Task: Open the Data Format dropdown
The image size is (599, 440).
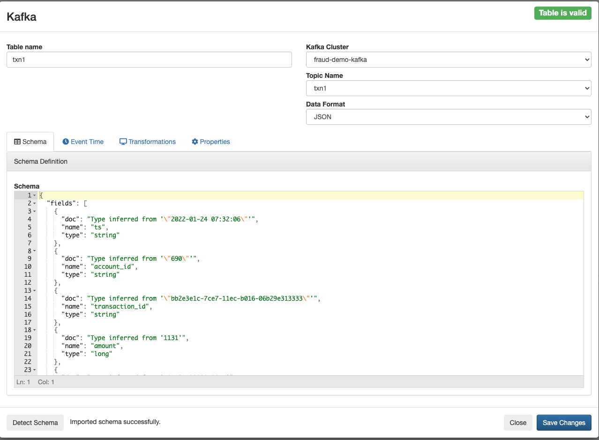Action: pyautogui.click(x=449, y=117)
